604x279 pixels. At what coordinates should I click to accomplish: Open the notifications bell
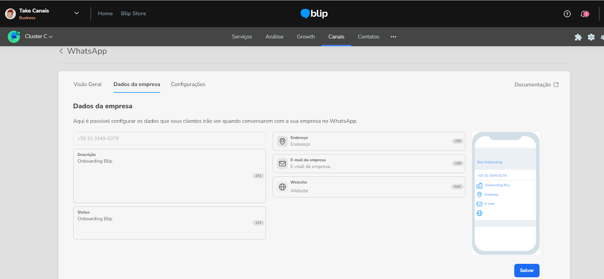(x=584, y=14)
